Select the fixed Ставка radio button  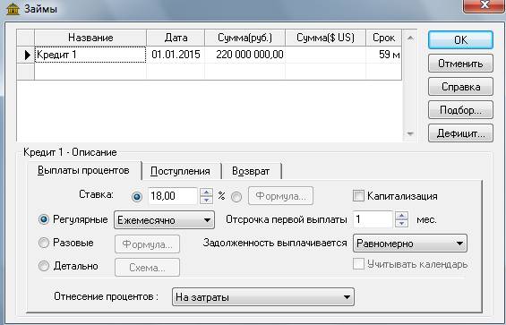click(137, 197)
